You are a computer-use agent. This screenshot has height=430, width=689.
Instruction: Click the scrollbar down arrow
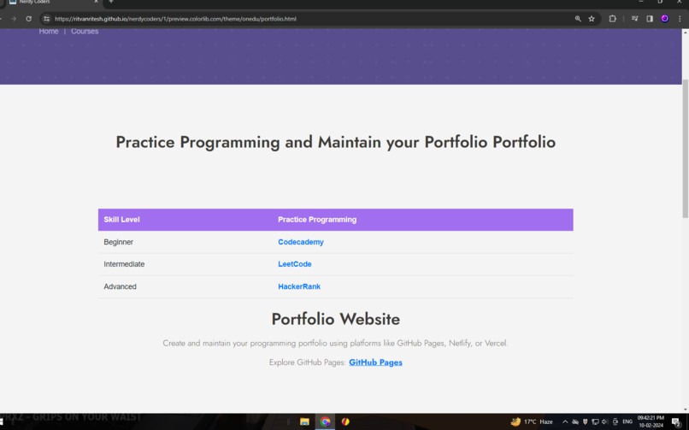(x=685, y=409)
